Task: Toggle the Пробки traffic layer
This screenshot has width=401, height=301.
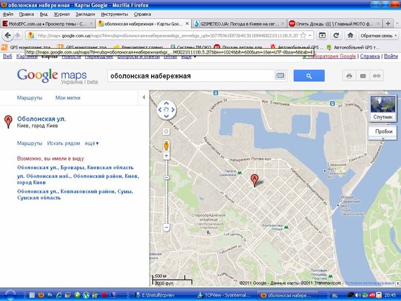Action: point(383,131)
